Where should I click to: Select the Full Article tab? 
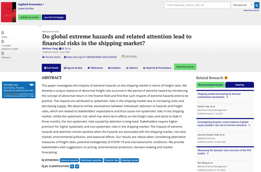point(51,68)
